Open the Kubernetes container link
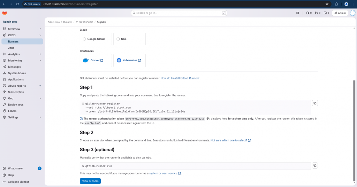Viewport: 357px width, 187px height. tap(129, 60)
